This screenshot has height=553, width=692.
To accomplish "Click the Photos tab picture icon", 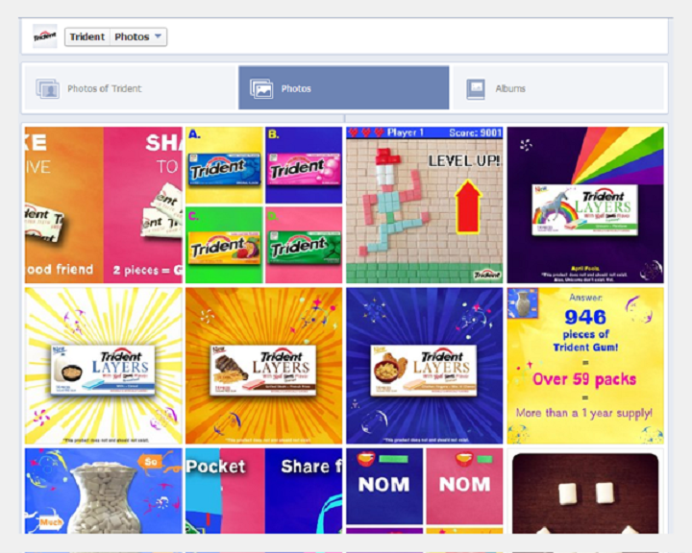I will 261,88.
